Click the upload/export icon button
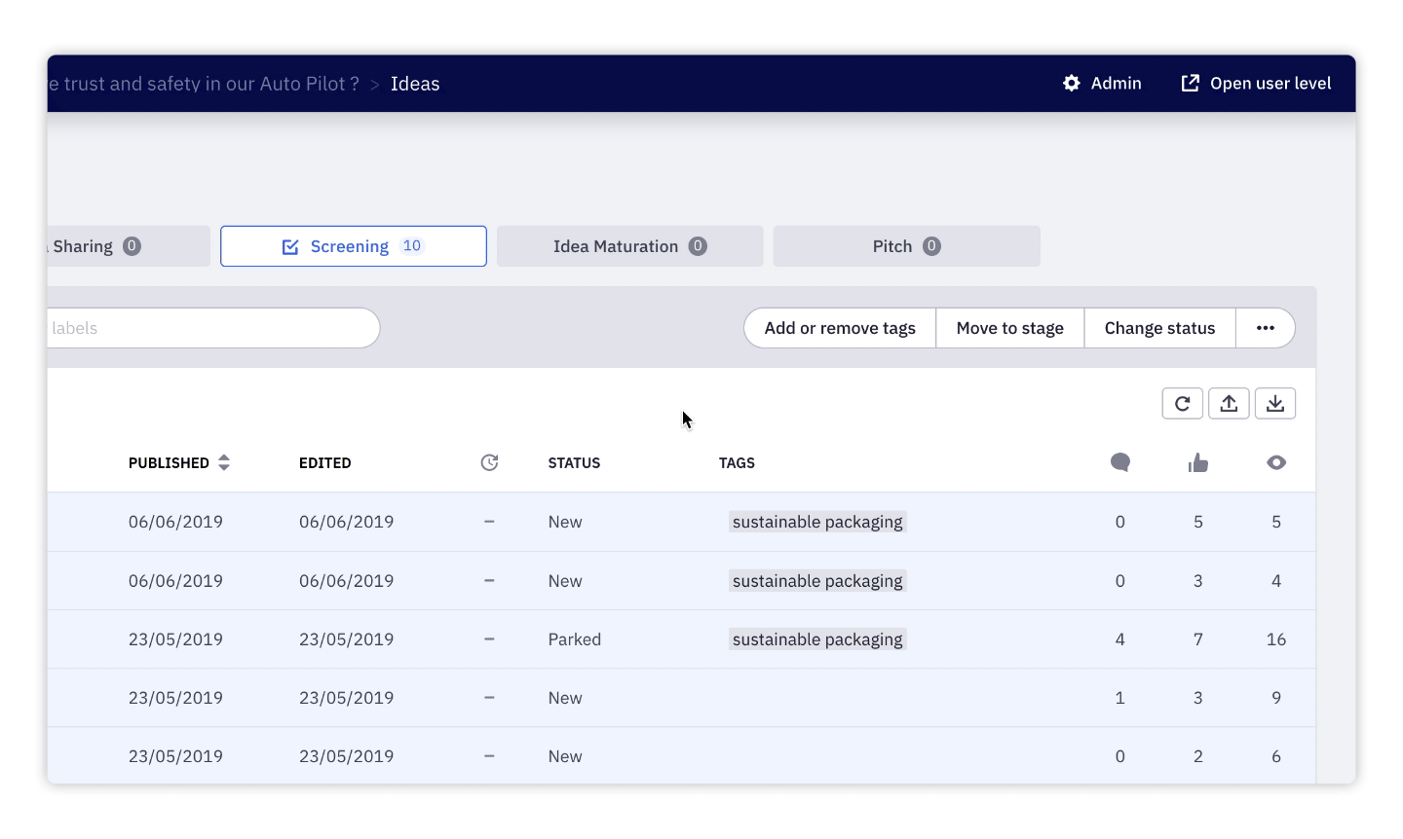Viewport: 1403px width, 839px height. tap(1229, 404)
